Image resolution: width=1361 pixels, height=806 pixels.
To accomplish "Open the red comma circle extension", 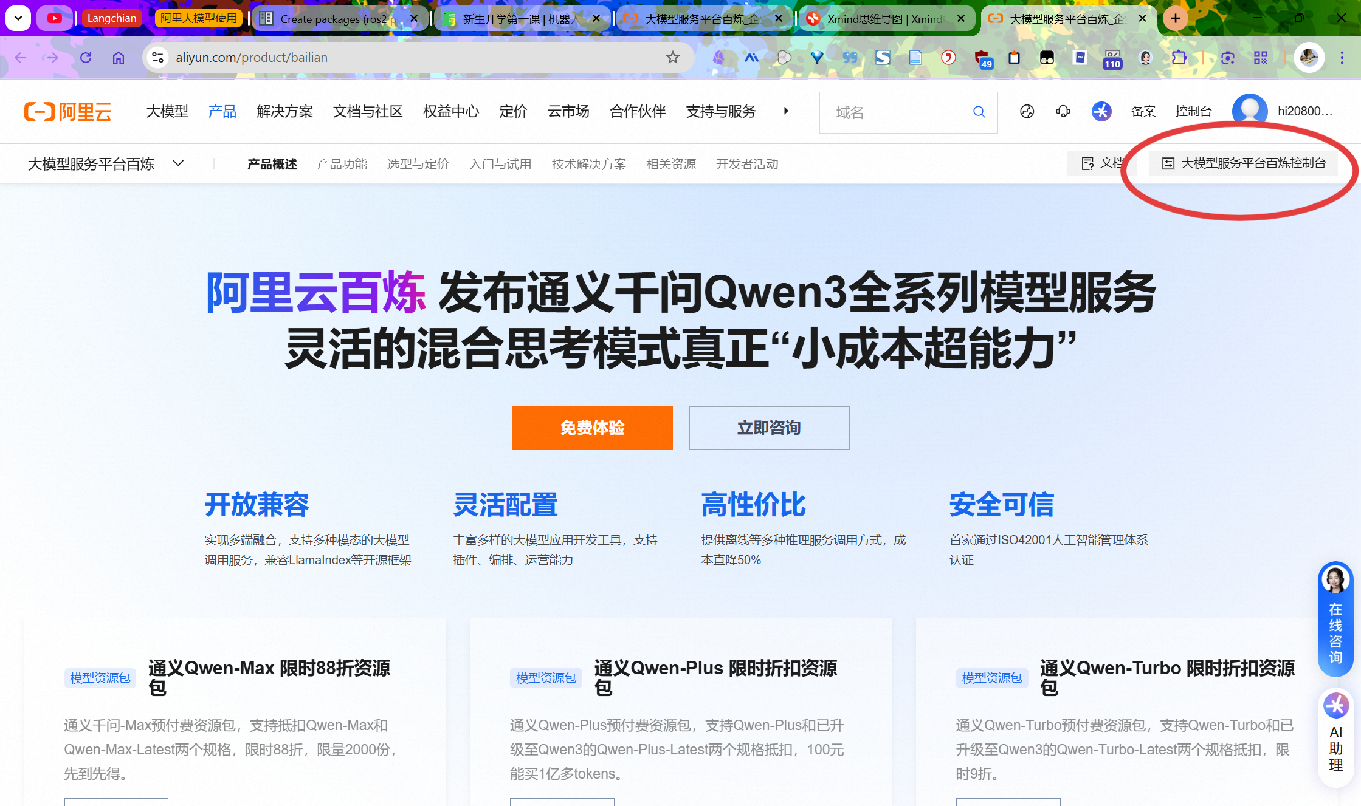I will (x=948, y=58).
